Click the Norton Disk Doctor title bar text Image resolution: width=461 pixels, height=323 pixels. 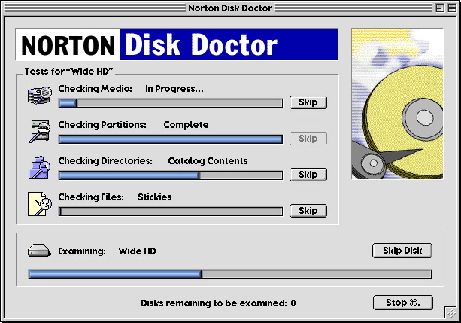pyautogui.click(x=230, y=8)
